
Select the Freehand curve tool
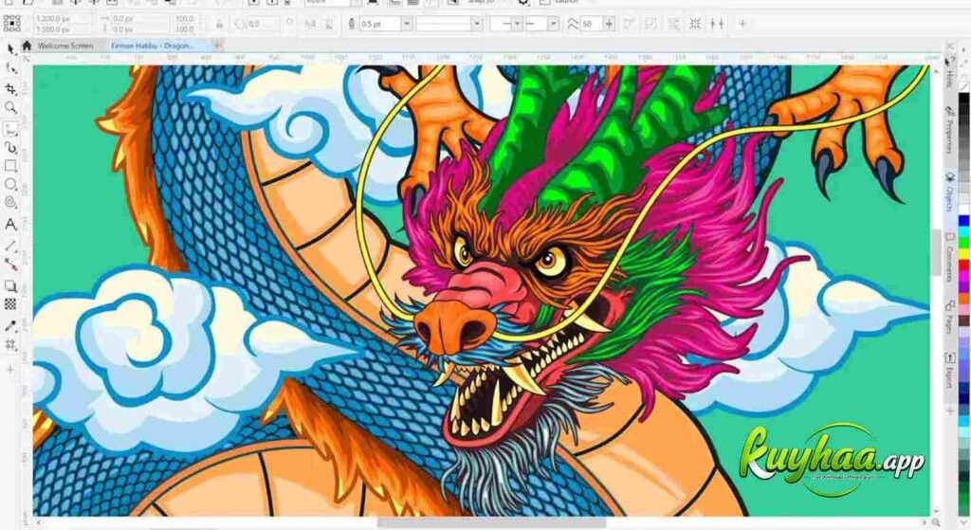point(10,129)
